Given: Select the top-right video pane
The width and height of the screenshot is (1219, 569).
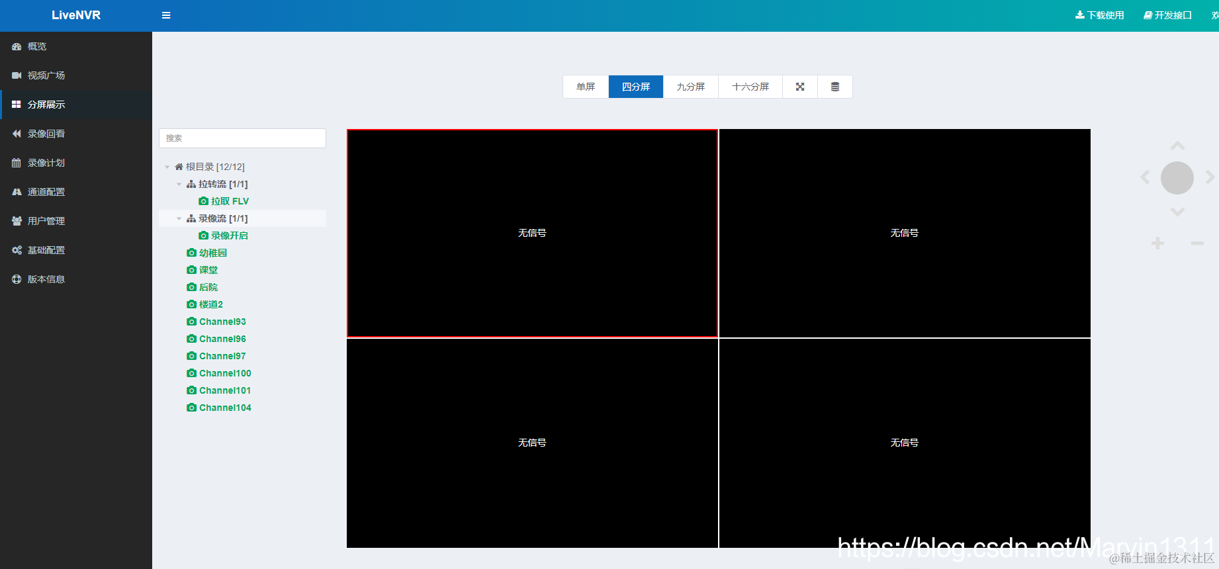Looking at the screenshot, I should coord(905,233).
